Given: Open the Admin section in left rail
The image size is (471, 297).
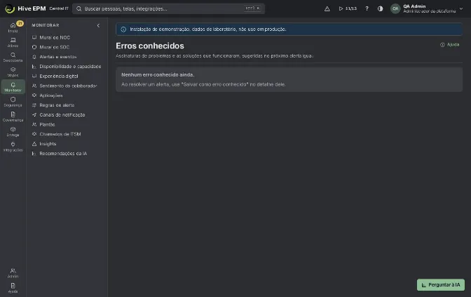Looking at the screenshot, I should coord(13,273).
